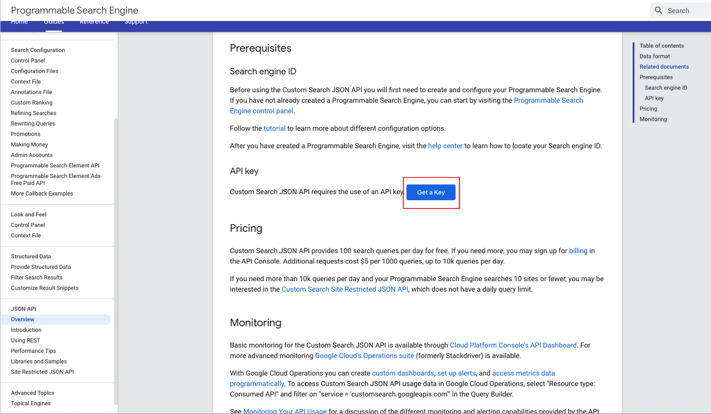Select Overview under JSON API
This screenshot has height=414, width=711.
pos(56,320)
